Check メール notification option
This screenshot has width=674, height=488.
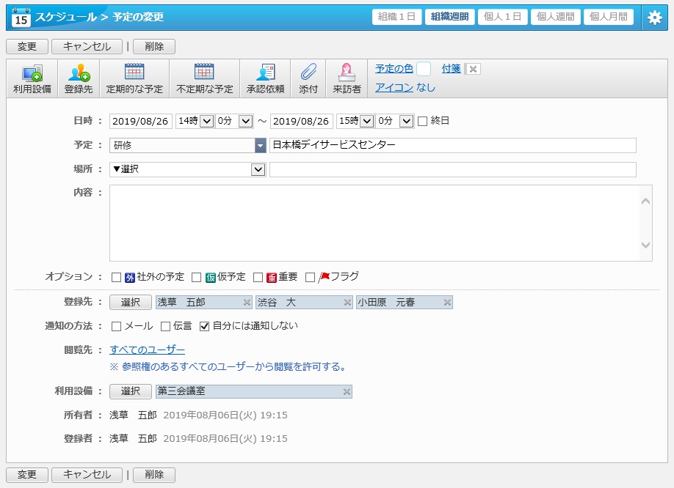click(116, 326)
